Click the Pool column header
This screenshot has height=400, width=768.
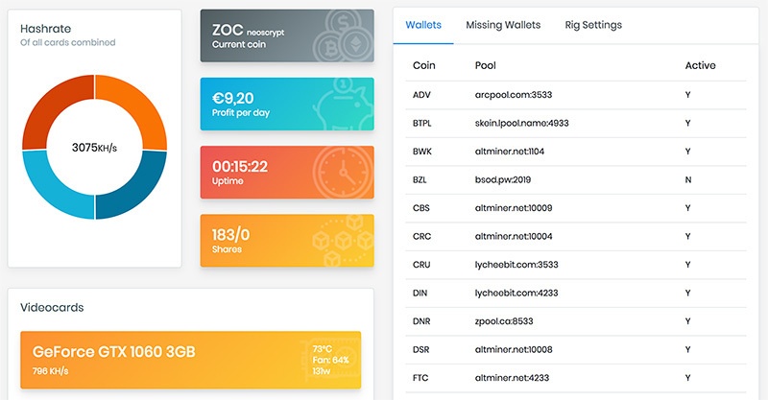click(487, 66)
